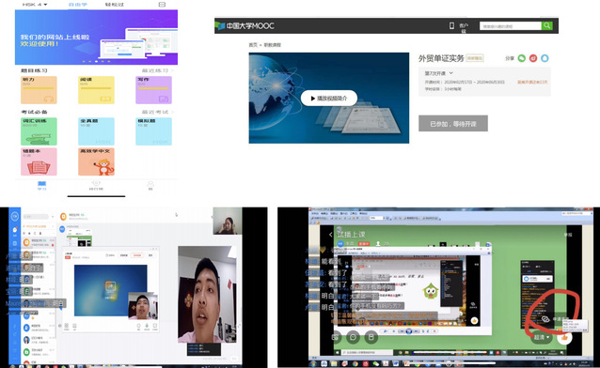Open the 听力 listening practice card
The width and height of the screenshot is (600, 368).
pos(39,90)
